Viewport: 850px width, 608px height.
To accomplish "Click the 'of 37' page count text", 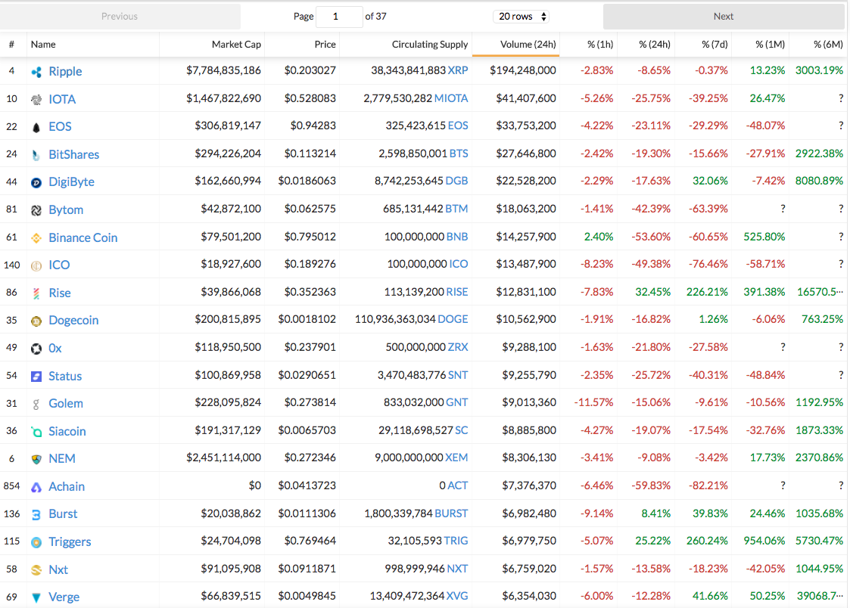I will point(375,16).
